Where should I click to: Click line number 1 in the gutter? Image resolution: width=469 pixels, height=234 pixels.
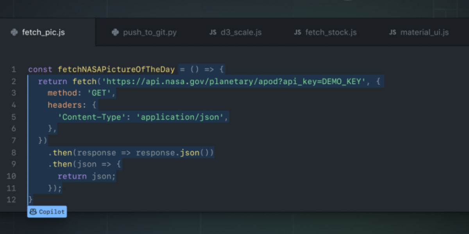tap(14, 70)
